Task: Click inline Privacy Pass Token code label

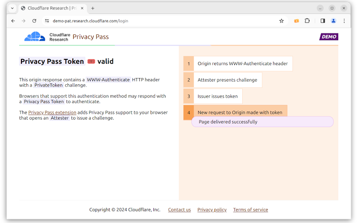Action: (x=44, y=102)
